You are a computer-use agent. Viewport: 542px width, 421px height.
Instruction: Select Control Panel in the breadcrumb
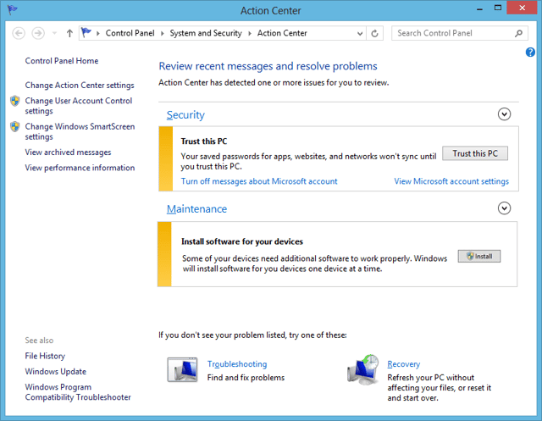[x=130, y=33]
